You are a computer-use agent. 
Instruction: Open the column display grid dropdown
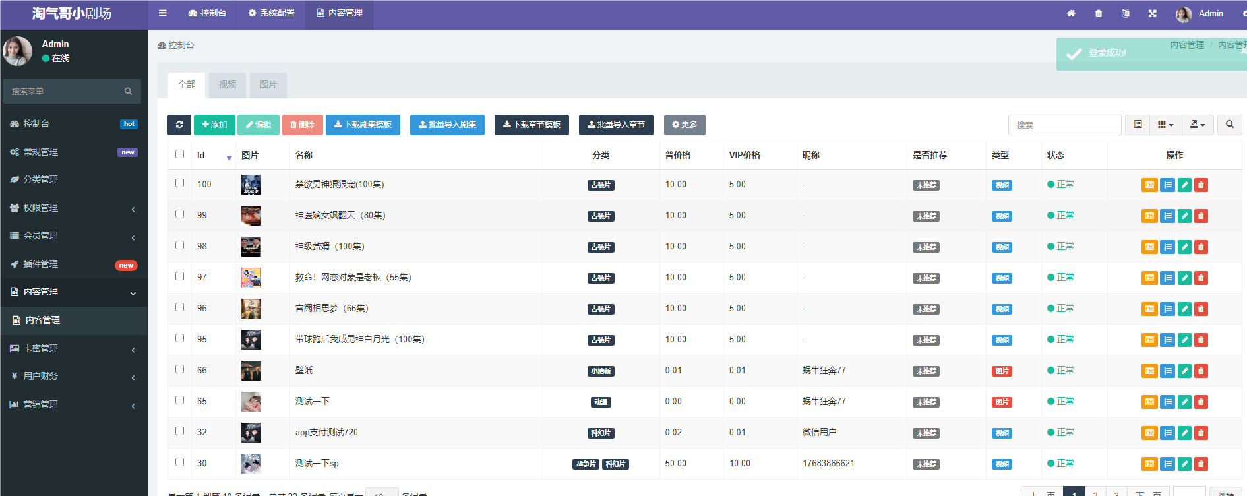[x=1165, y=125]
